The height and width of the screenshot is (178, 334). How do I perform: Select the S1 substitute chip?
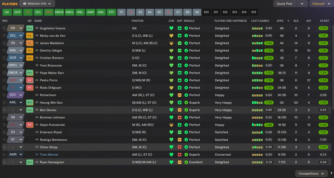point(121,12)
